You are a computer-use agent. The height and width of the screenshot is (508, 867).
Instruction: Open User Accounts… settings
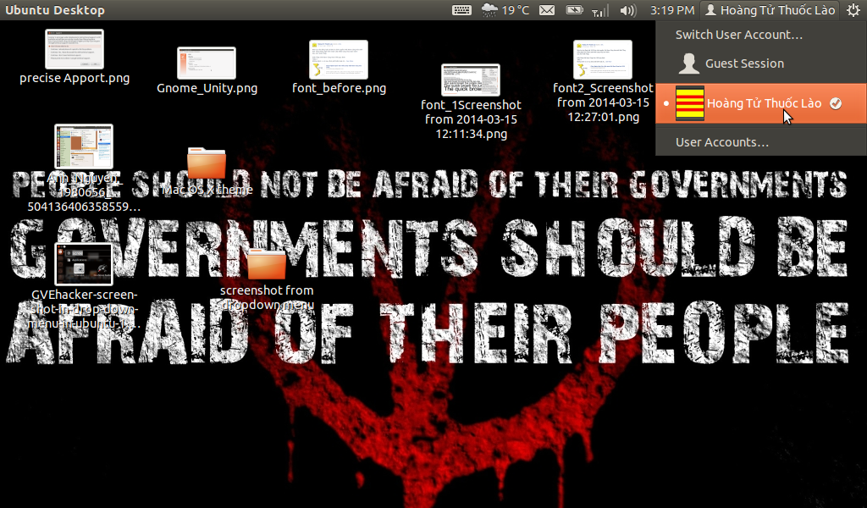761,142
